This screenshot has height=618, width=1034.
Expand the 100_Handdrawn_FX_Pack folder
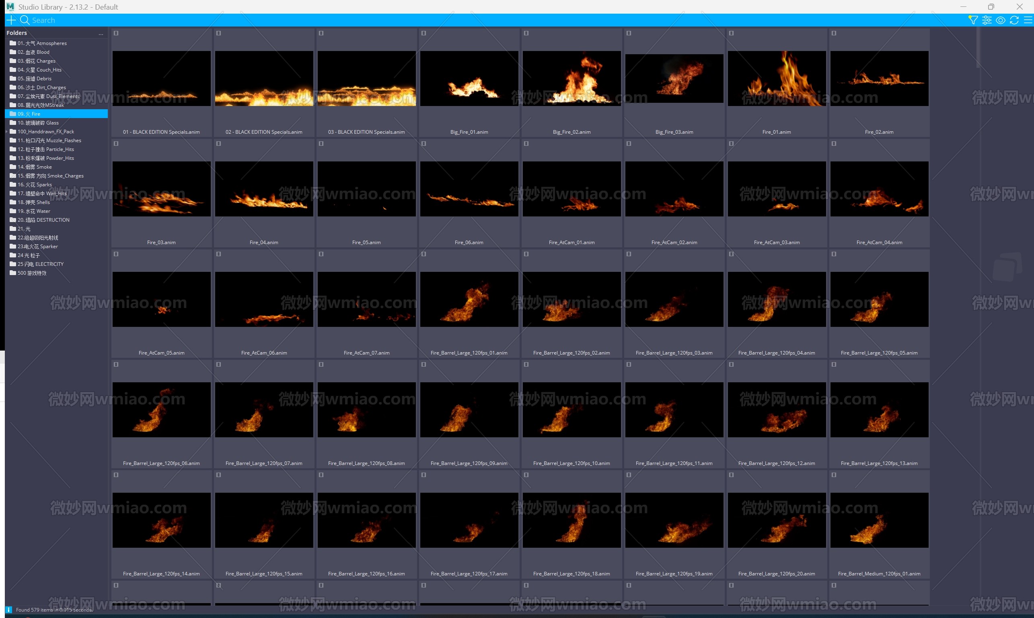(x=7, y=132)
